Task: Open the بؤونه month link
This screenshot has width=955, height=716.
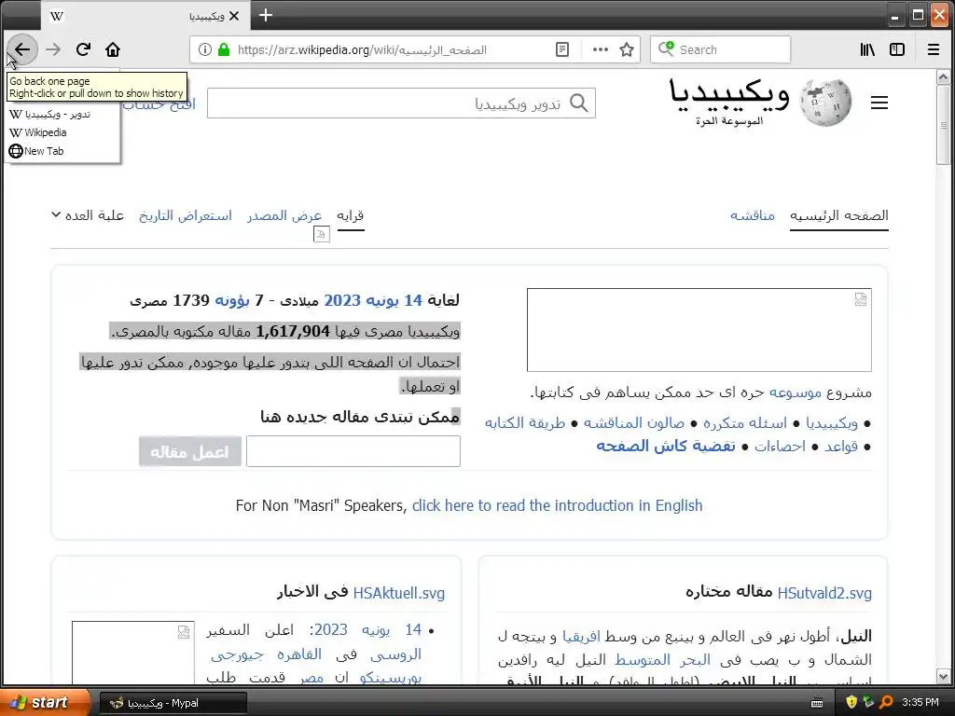Action: tap(232, 300)
